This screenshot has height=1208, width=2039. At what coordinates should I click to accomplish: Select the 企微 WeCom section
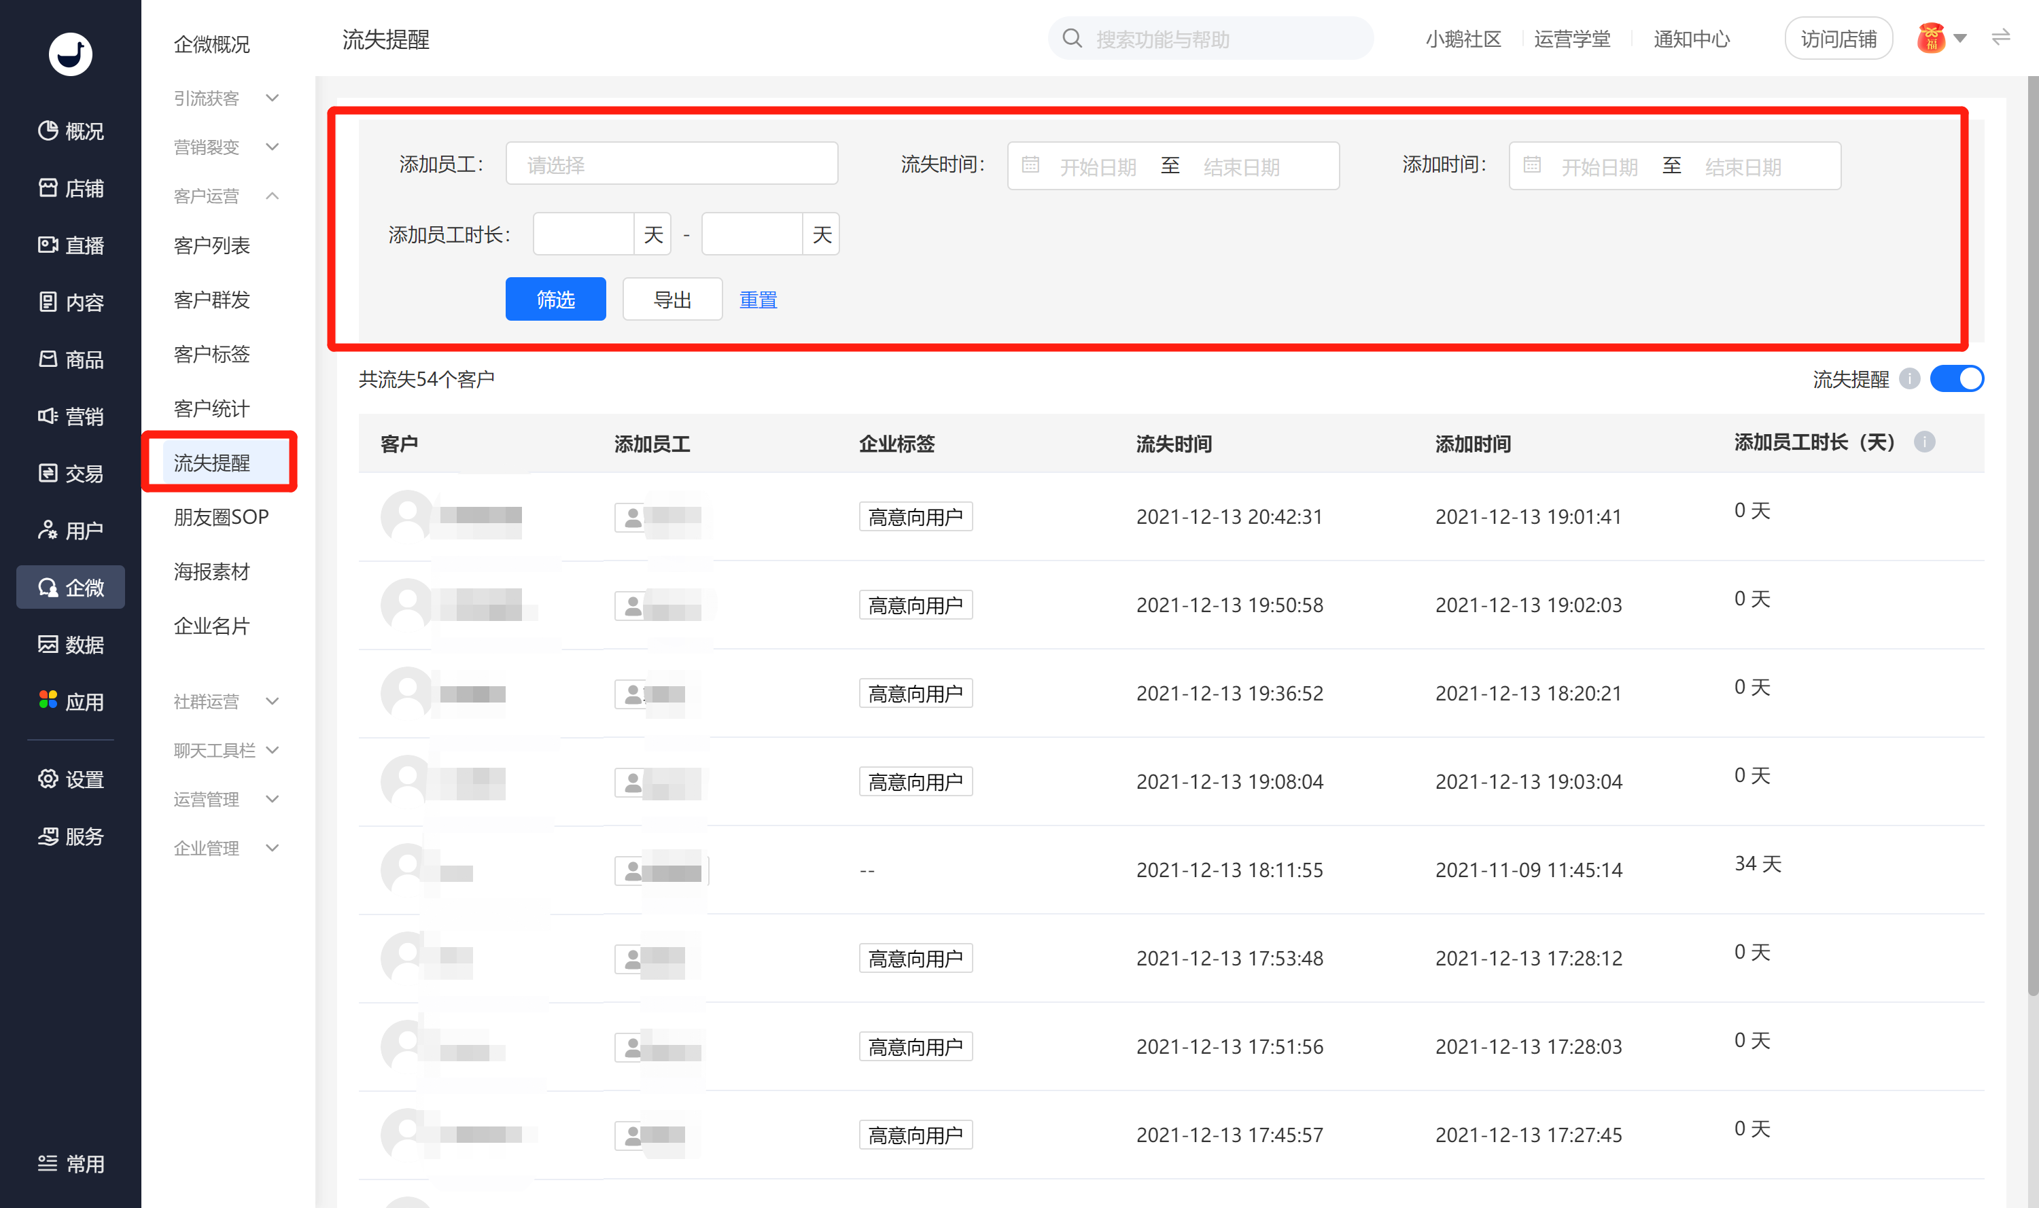(x=71, y=587)
